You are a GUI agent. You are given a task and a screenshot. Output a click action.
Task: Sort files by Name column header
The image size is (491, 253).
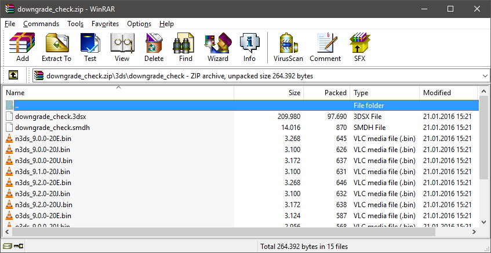116,93
